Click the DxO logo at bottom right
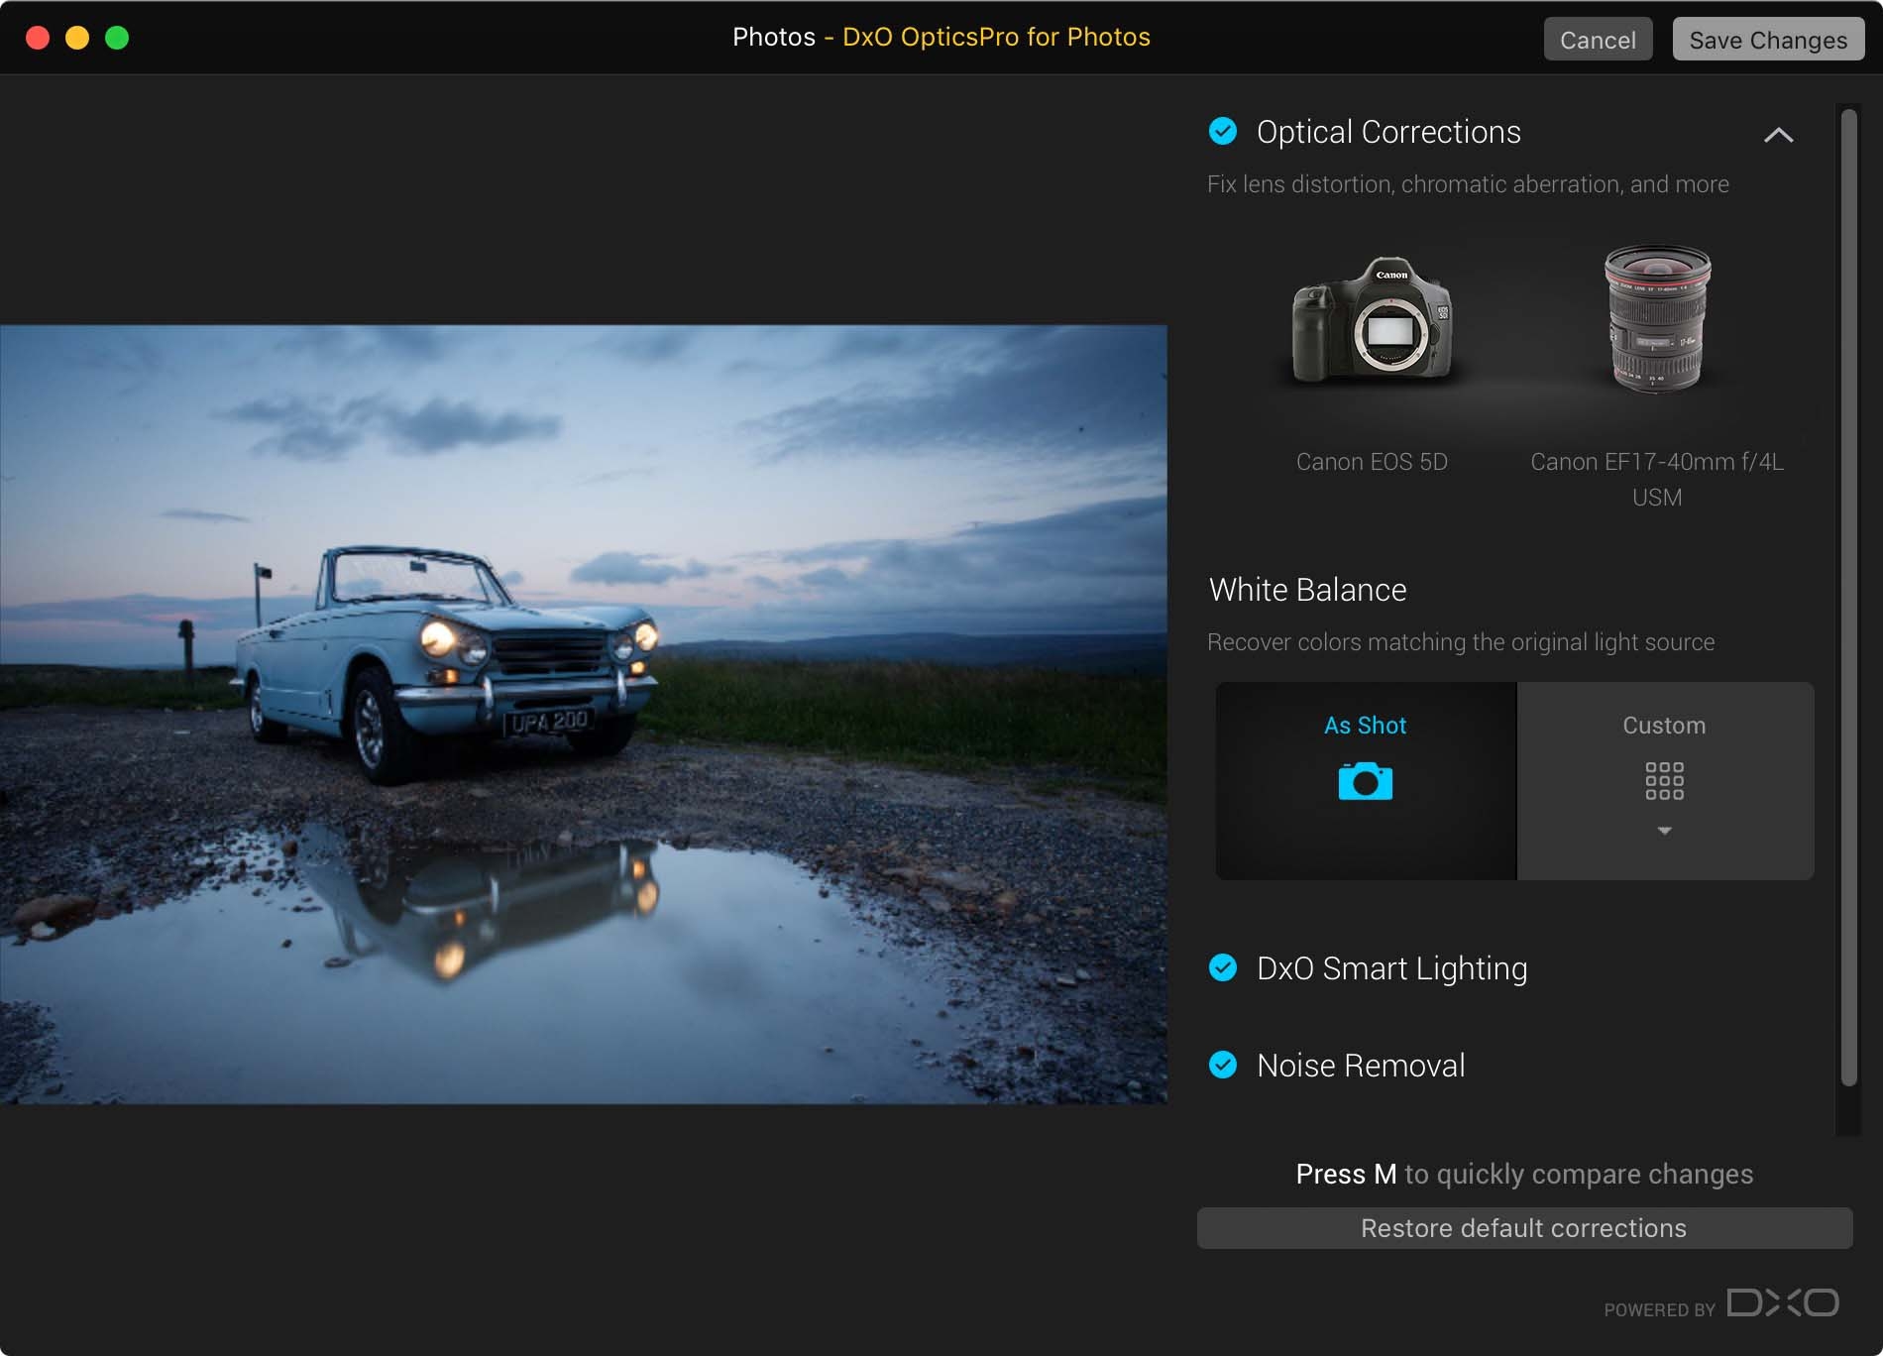Viewport: 1883px width, 1356px height. tap(1782, 1302)
